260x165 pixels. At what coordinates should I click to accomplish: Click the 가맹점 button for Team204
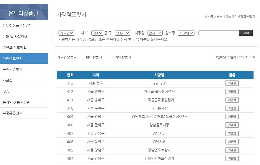pyautogui.click(x=232, y=83)
